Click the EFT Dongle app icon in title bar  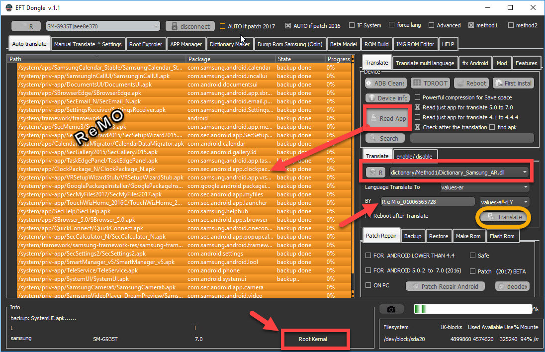pyautogui.click(x=9, y=7)
